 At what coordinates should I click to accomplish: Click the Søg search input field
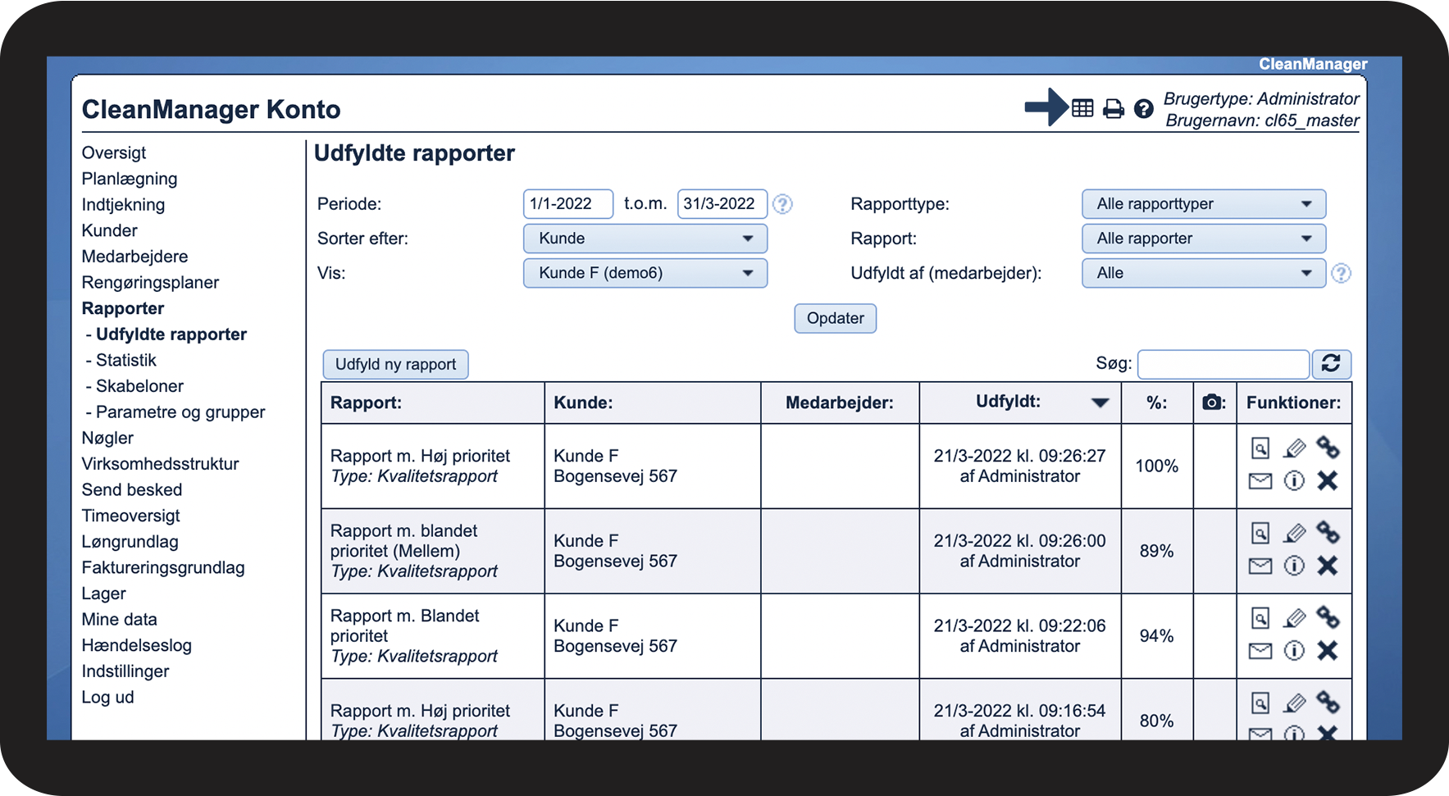coord(1223,364)
